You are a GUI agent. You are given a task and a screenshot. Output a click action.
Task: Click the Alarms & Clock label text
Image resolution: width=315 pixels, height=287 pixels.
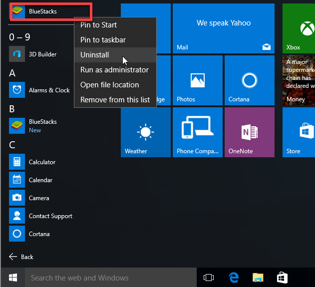(x=49, y=90)
